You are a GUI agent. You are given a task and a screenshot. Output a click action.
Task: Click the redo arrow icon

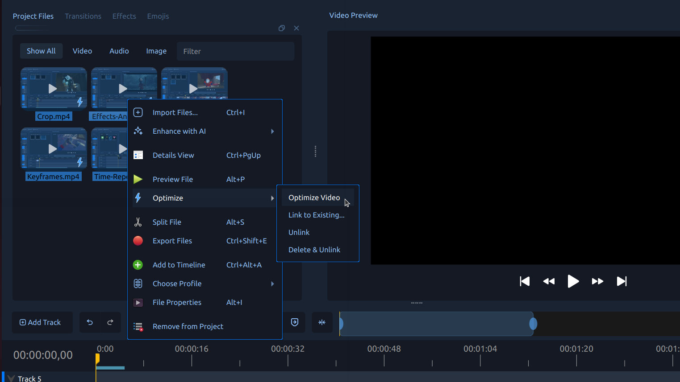[110, 322]
